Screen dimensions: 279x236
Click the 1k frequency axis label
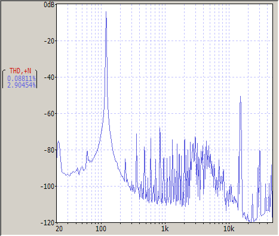(x=165, y=229)
